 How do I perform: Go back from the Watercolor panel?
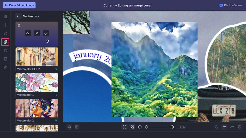coord(19,16)
